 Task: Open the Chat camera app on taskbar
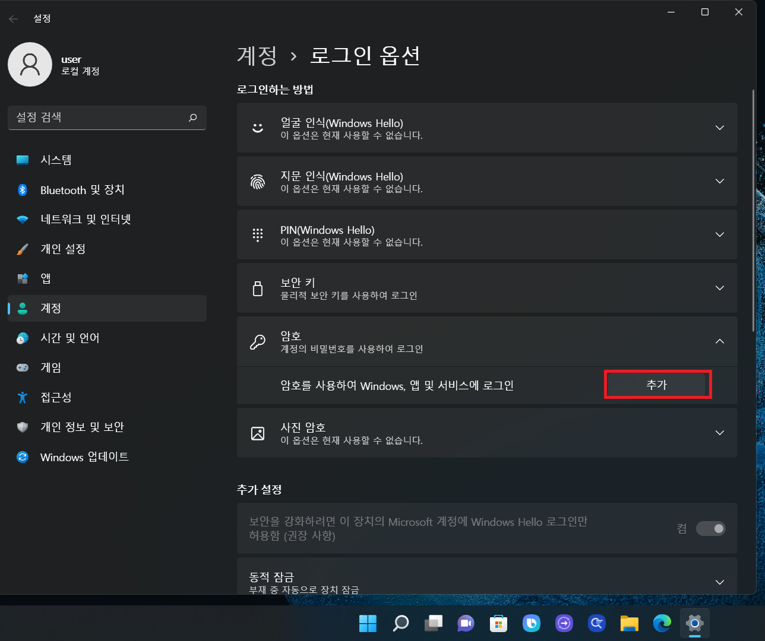click(466, 623)
